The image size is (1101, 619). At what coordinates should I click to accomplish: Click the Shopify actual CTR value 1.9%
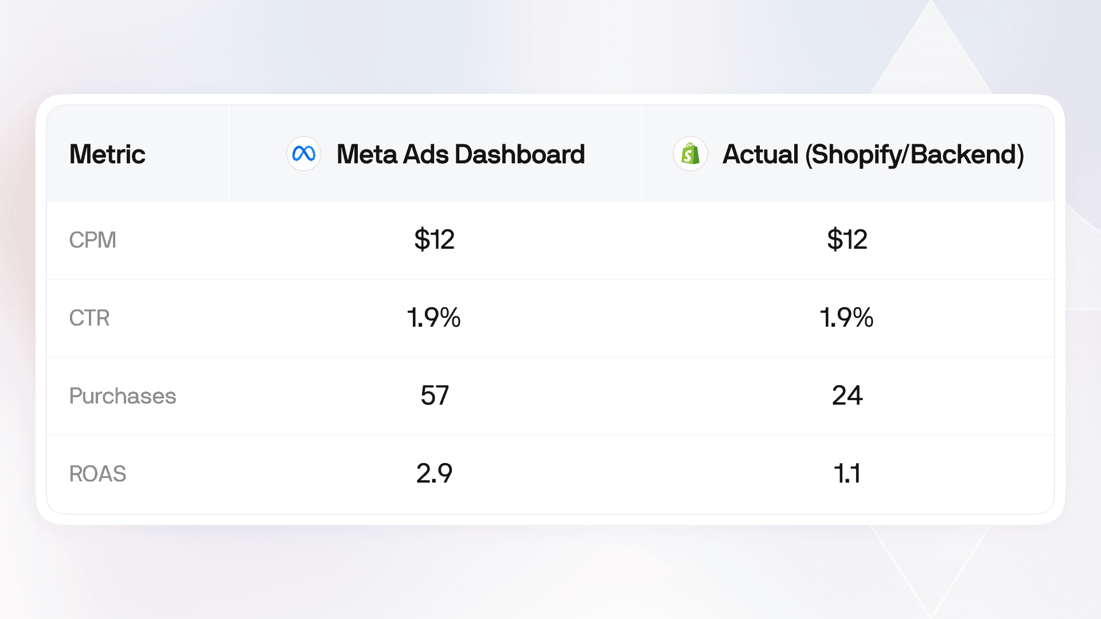pos(846,318)
